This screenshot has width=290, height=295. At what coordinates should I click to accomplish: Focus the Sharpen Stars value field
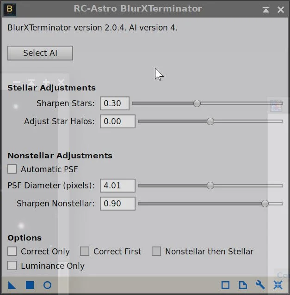[115, 103]
